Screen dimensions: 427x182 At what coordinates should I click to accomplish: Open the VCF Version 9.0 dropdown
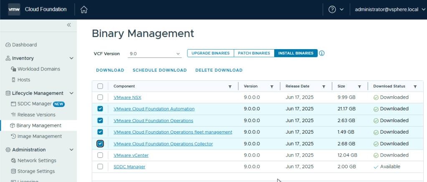pos(154,54)
